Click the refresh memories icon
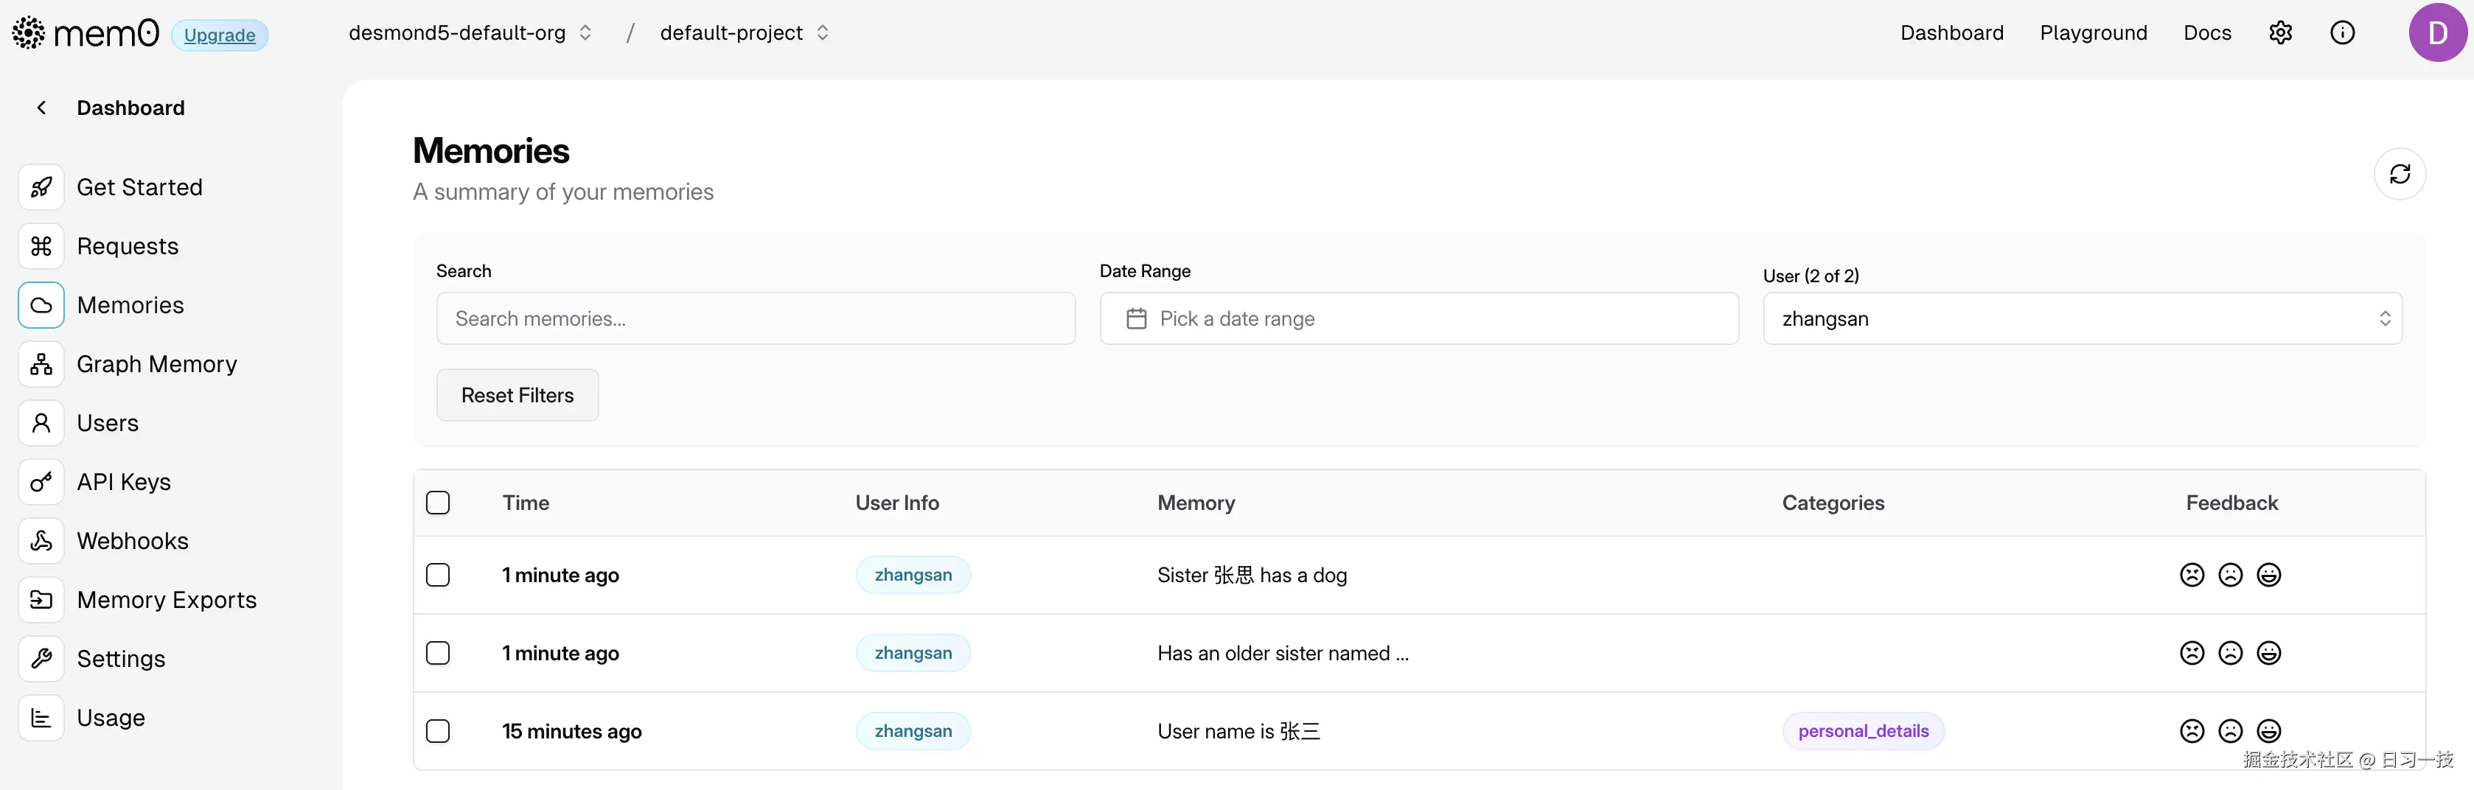The width and height of the screenshot is (2474, 790). pyautogui.click(x=2399, y=174)
